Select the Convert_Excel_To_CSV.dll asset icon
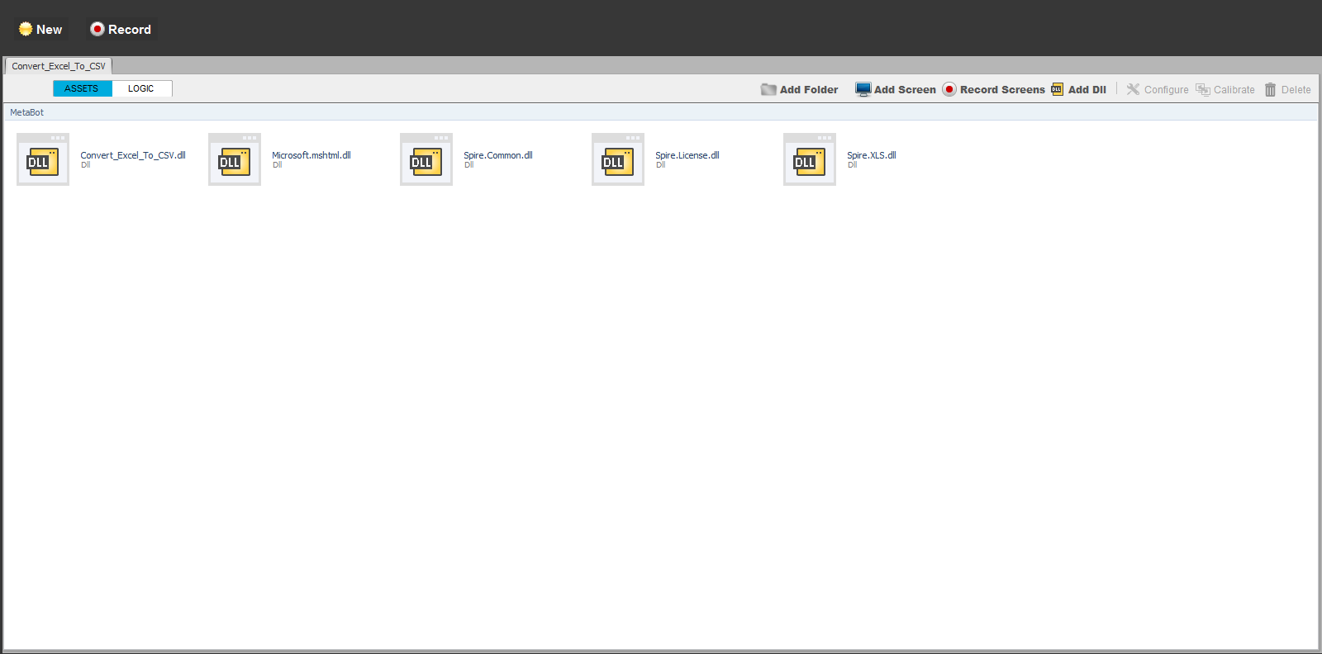The image size is (1322, 654). [43, 159]
